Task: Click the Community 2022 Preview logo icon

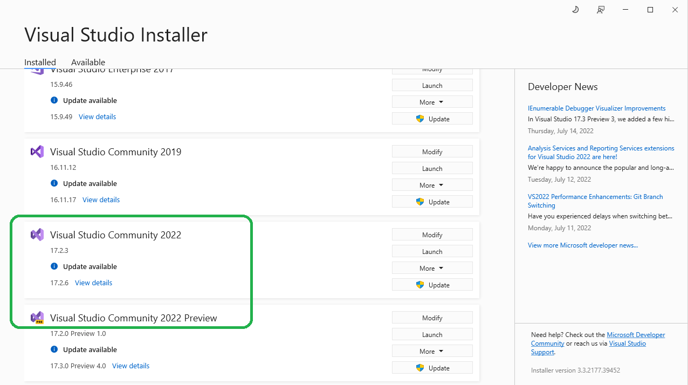Action: pos(37,318)
